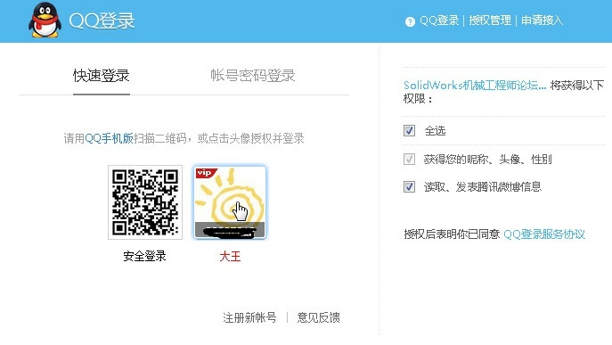Open QQ登录 link in top navigation

tap(439, 21)
